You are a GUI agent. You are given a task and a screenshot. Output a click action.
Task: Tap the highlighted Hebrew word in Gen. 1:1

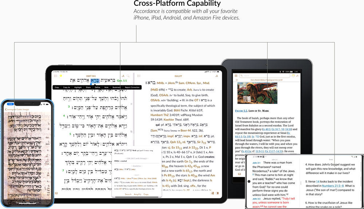[95, 81]
